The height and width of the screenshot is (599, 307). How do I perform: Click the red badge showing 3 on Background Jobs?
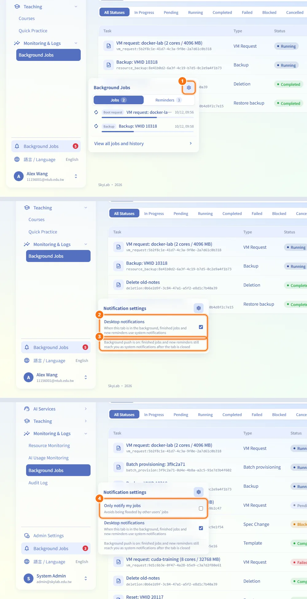point(85,548)
